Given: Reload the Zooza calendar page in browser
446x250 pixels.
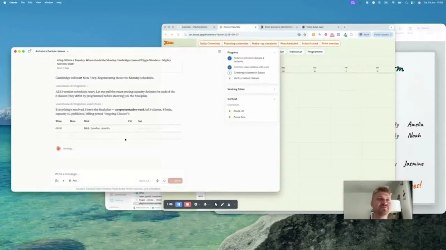Looking at the screenshot, I should tap(178, 34).
